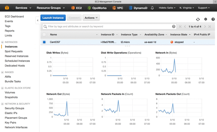Open Events in sidebar
Screen dimensions: 217x132
coord(9,21)
